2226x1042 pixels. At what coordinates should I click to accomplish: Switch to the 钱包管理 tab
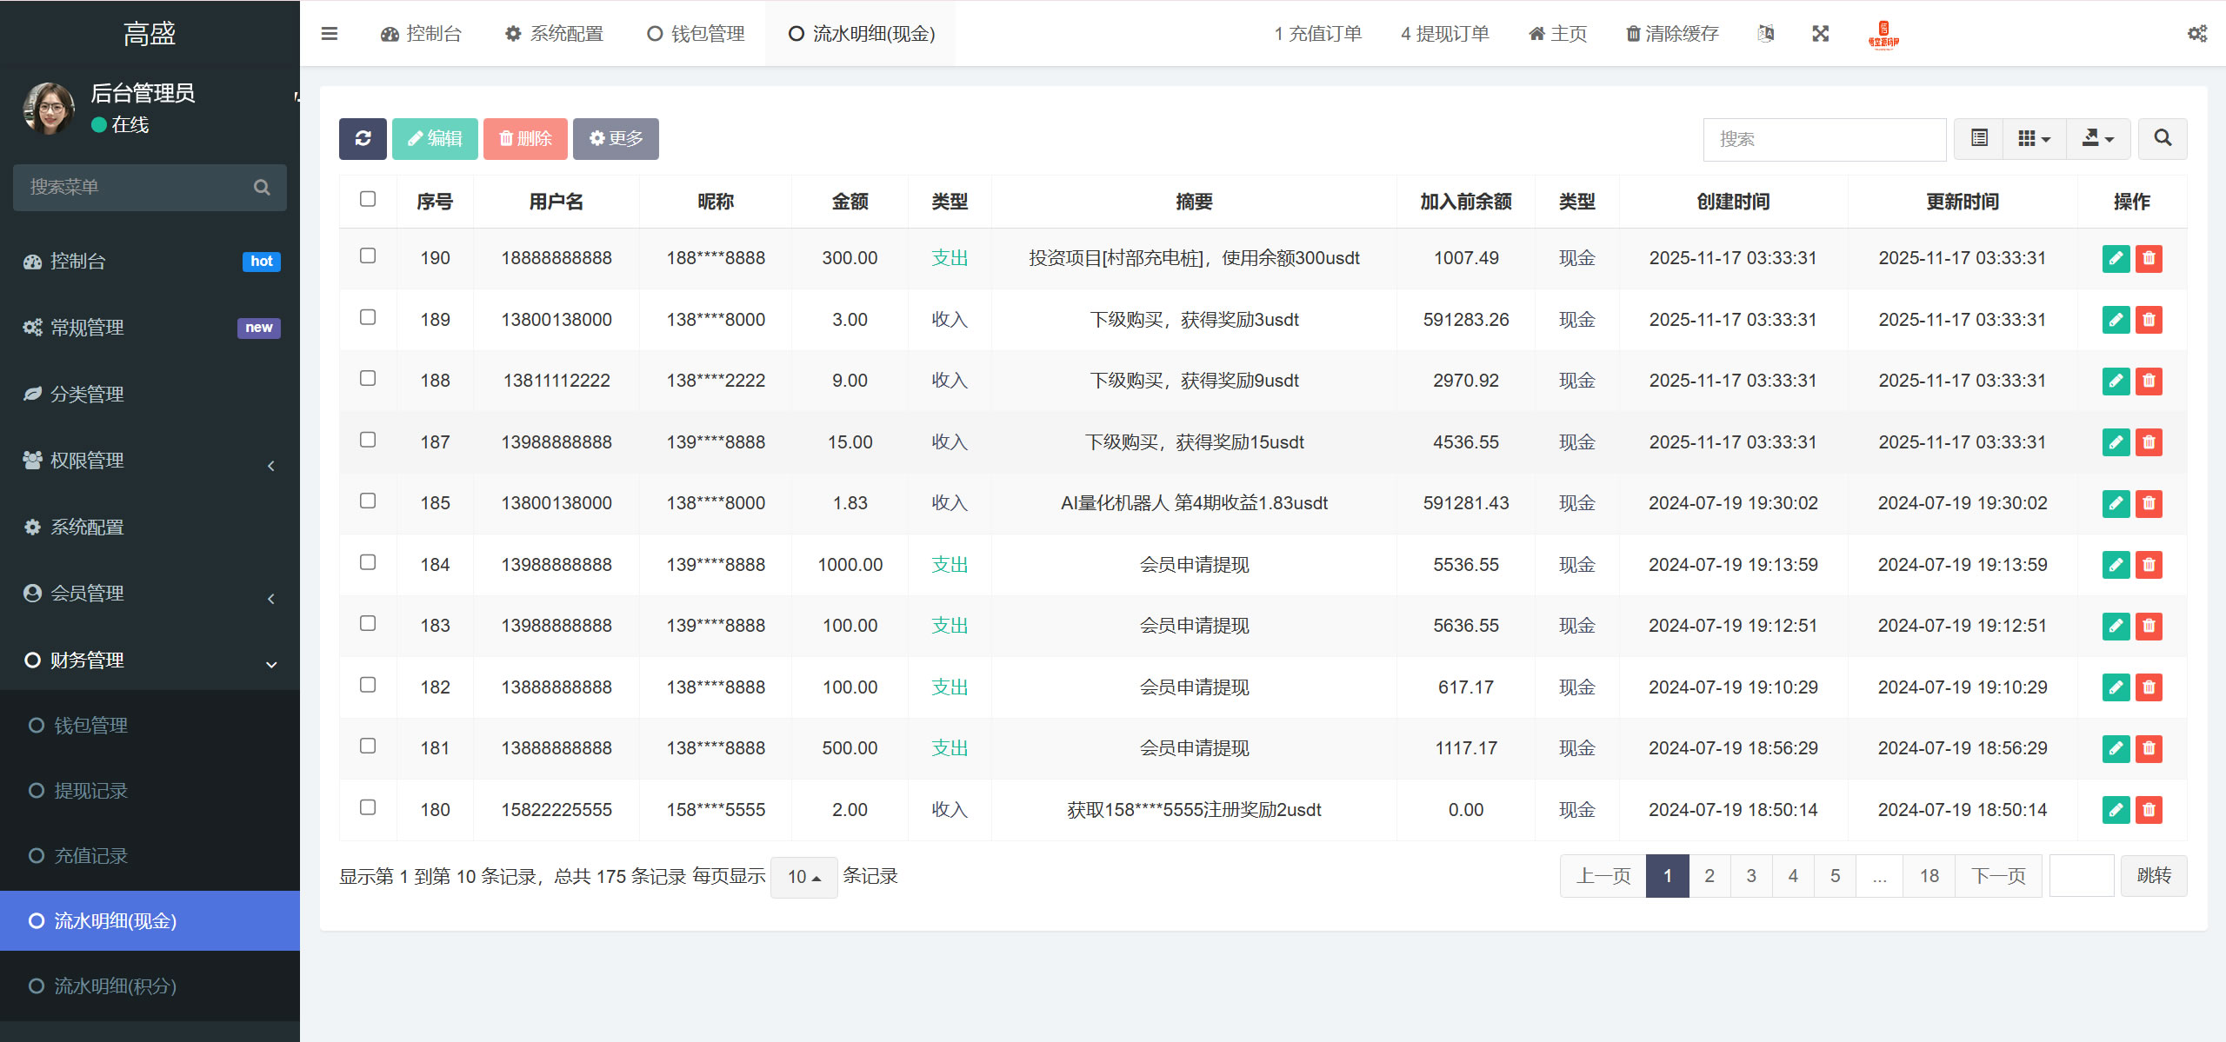coord(696,34)
